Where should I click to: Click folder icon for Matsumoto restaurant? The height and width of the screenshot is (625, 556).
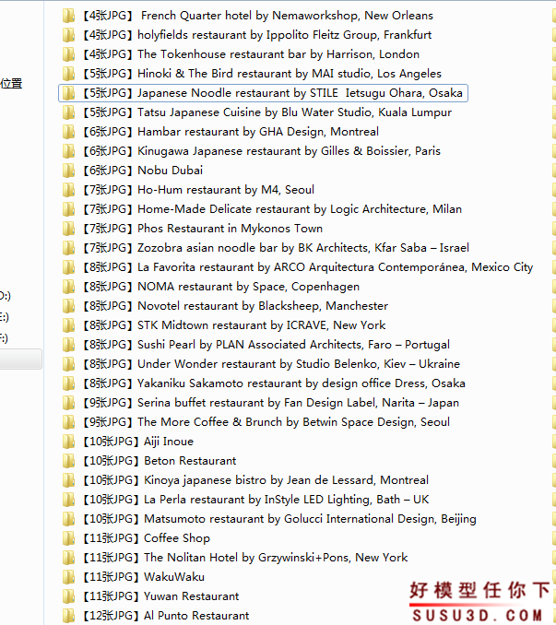point(68,519)
